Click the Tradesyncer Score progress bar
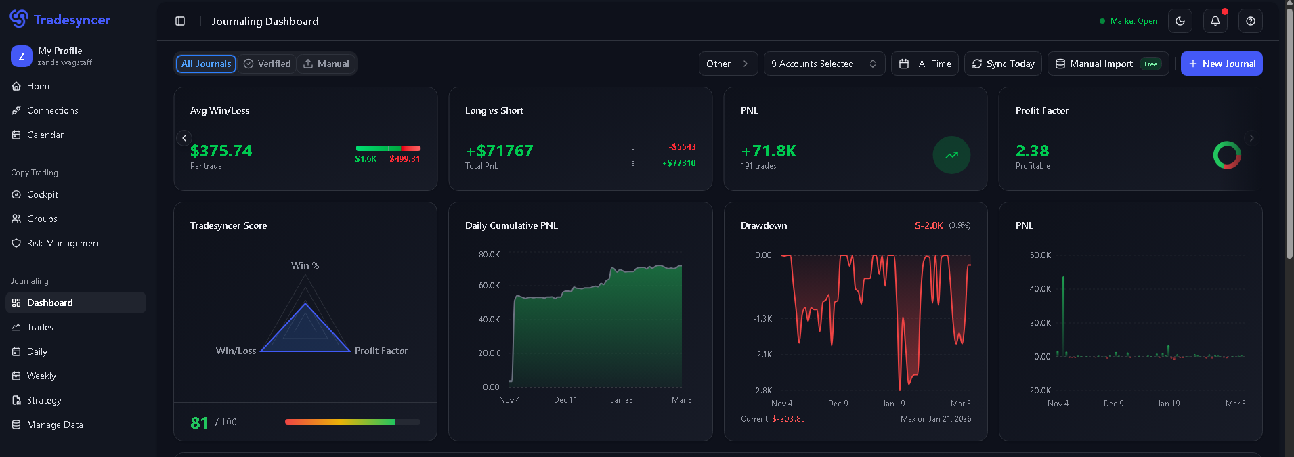Image resolution: width=1294 pixels, height=457 pixels. (x=353, y=422)
